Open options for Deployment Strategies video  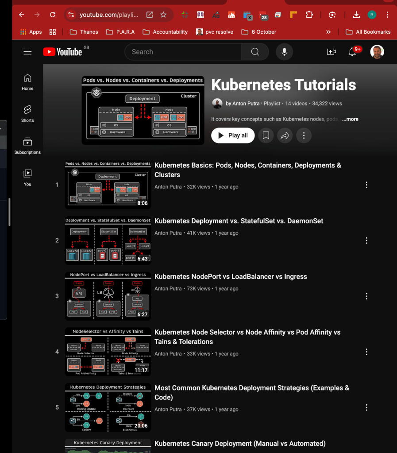point(367,407)
